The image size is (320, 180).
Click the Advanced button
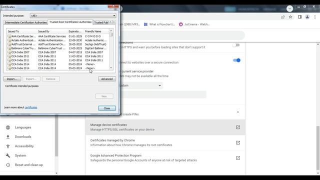(107, 79)
